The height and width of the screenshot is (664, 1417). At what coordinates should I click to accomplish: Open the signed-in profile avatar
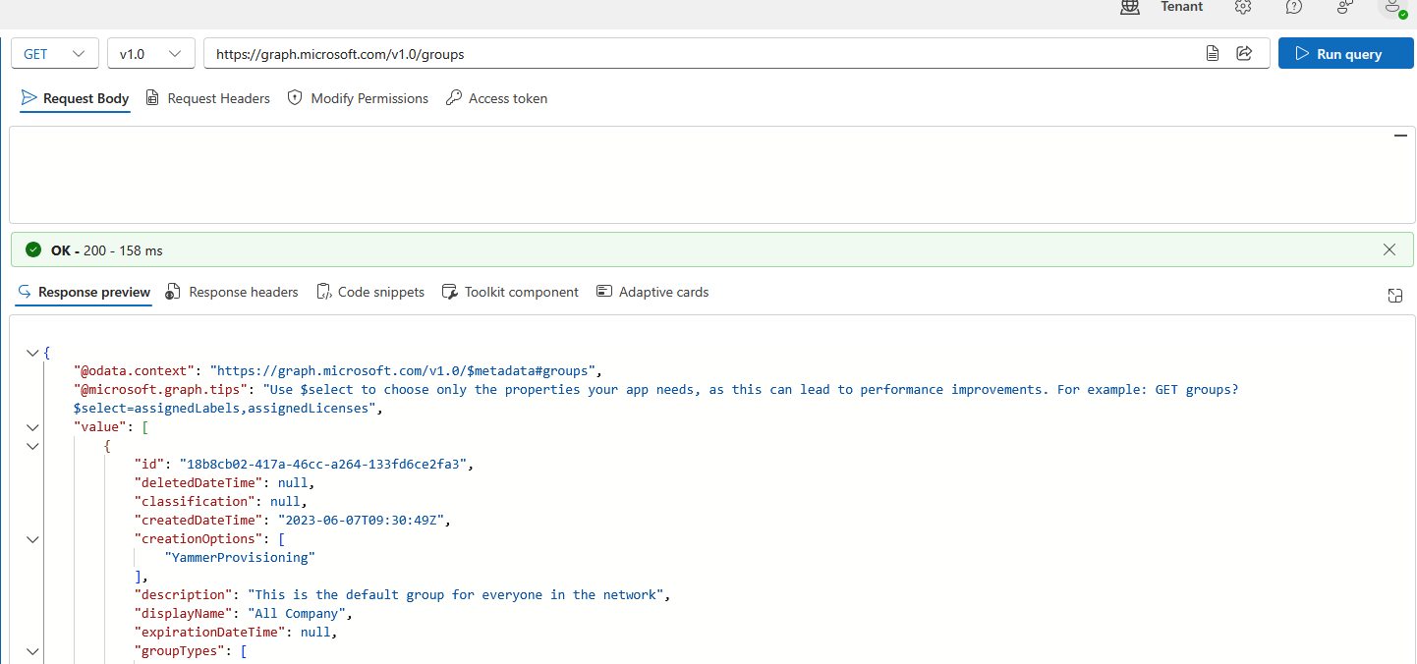(1392, 7)
